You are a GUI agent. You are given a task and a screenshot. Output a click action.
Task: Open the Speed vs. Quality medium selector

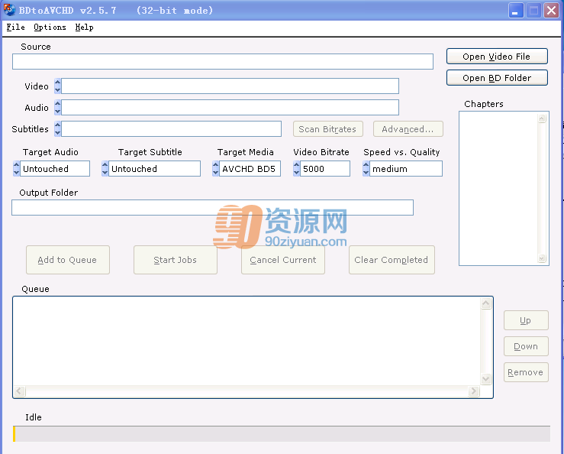406,169
